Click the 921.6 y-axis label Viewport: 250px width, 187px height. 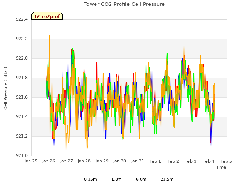pos(22,97)
